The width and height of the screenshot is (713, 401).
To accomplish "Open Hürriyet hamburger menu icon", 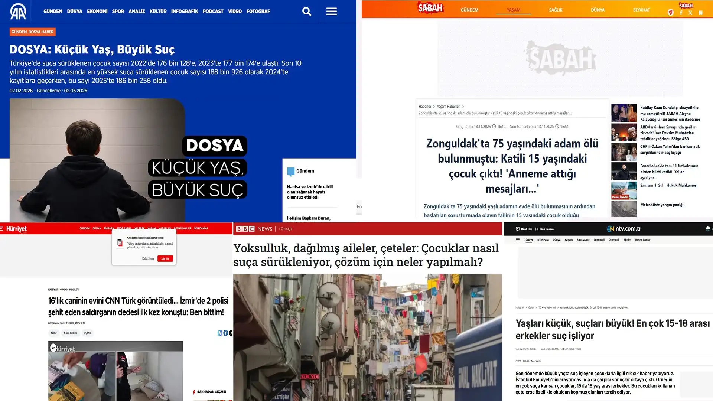I will (x=2, y=229).
